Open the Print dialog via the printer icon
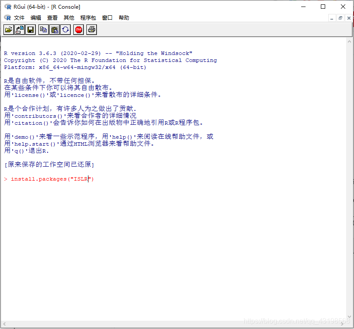Image resolution: width=354 pixels, height=329 pixels. click(91, 29)
